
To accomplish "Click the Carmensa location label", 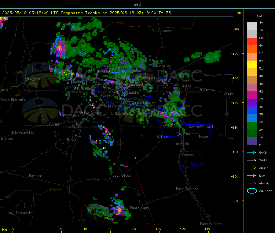I will [187, 155].
